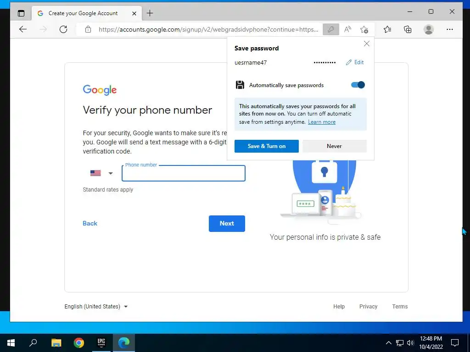470x352 pixels.
Task: Click the Never button
Action: tap(334, 146)
